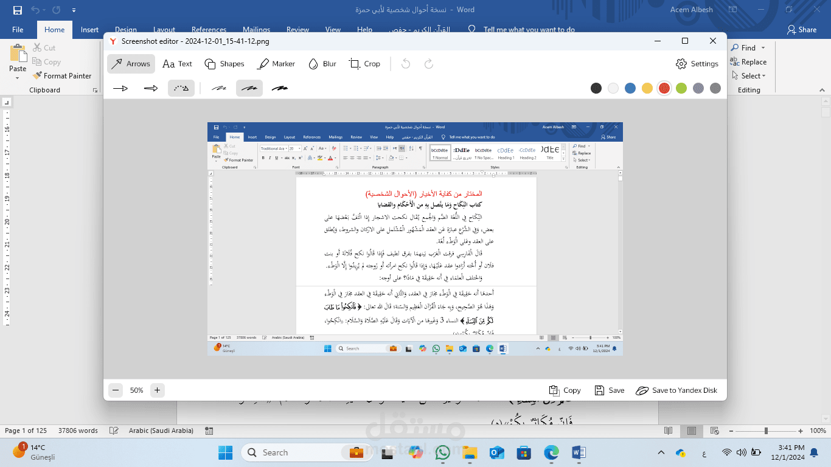The width and height of the screenshot is (831, 467).
Task: Open the File tab in Word
Action: tap(18, 30)
